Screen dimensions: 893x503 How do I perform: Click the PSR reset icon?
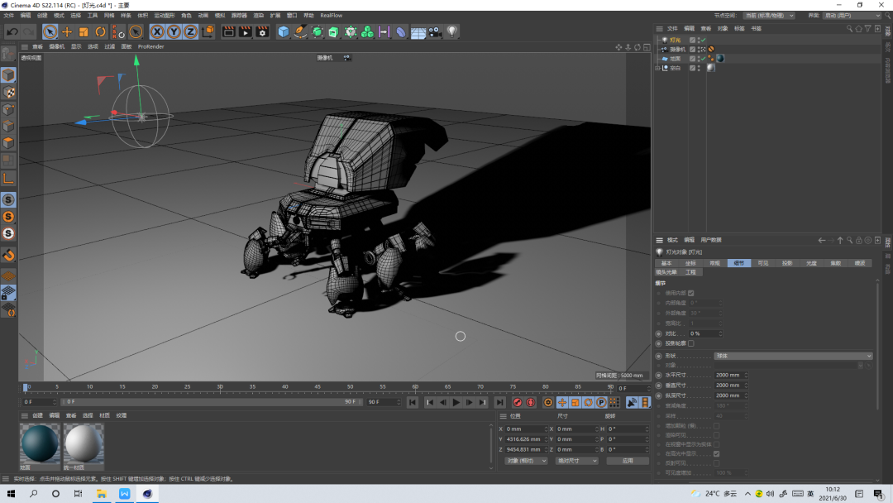pos(118,32)
